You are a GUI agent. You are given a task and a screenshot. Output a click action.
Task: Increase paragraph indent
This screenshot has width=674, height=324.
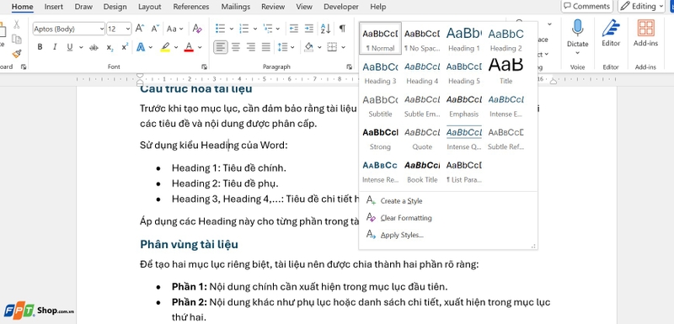[309, 29]
